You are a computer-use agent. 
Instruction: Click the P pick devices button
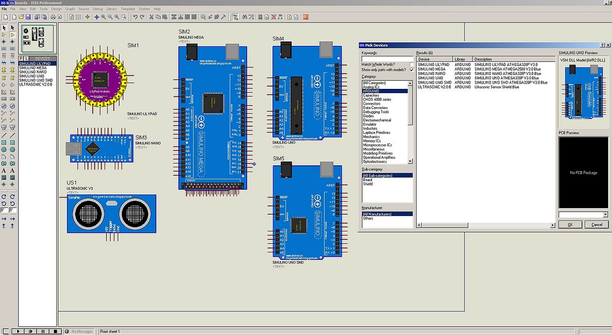(x=21, y=58)
